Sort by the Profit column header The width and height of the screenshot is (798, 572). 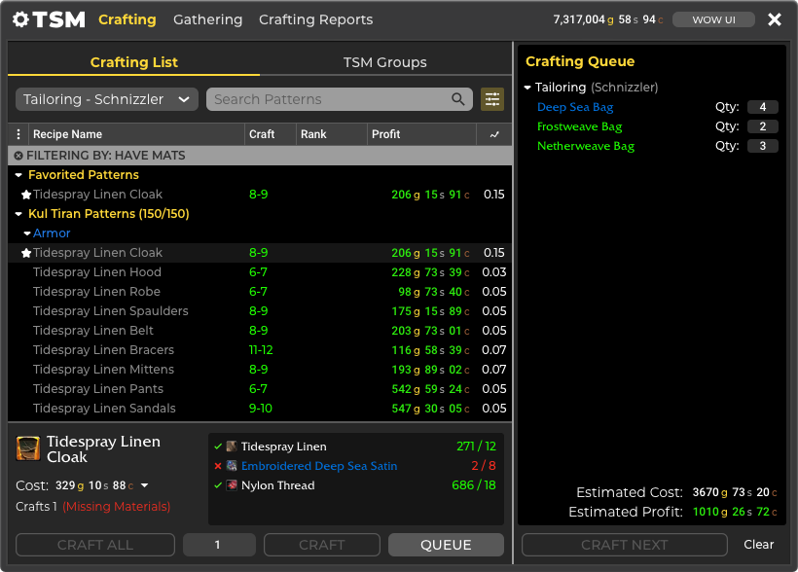pos(421,134)
